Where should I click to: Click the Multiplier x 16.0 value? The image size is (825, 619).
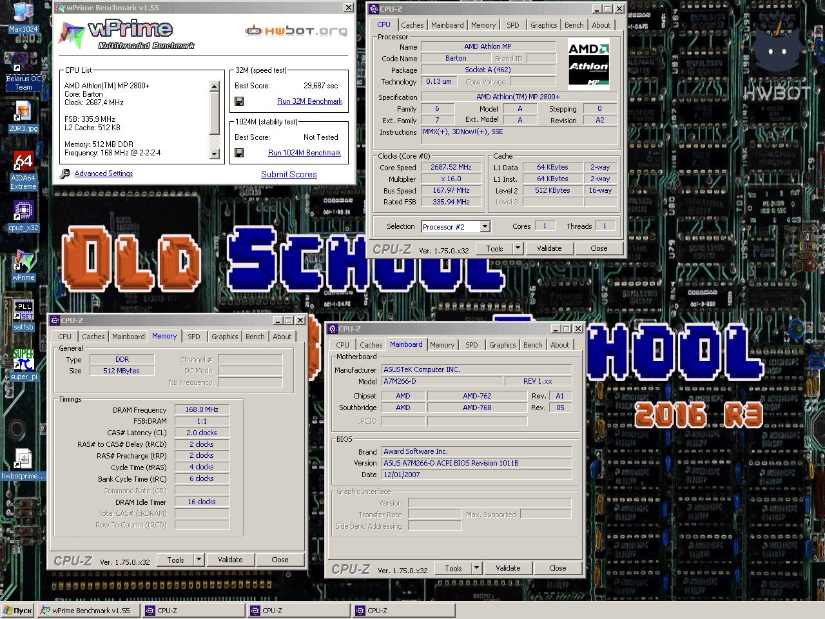(x=451, y=179)
